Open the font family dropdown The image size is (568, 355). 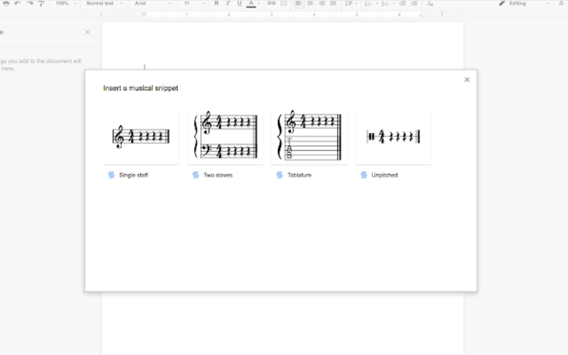pos(151,4)
